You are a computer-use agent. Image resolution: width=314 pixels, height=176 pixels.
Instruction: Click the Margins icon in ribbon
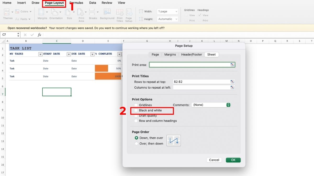[41, 12]
